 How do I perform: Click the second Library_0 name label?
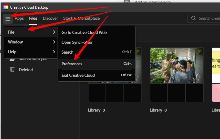coord(158,110)
